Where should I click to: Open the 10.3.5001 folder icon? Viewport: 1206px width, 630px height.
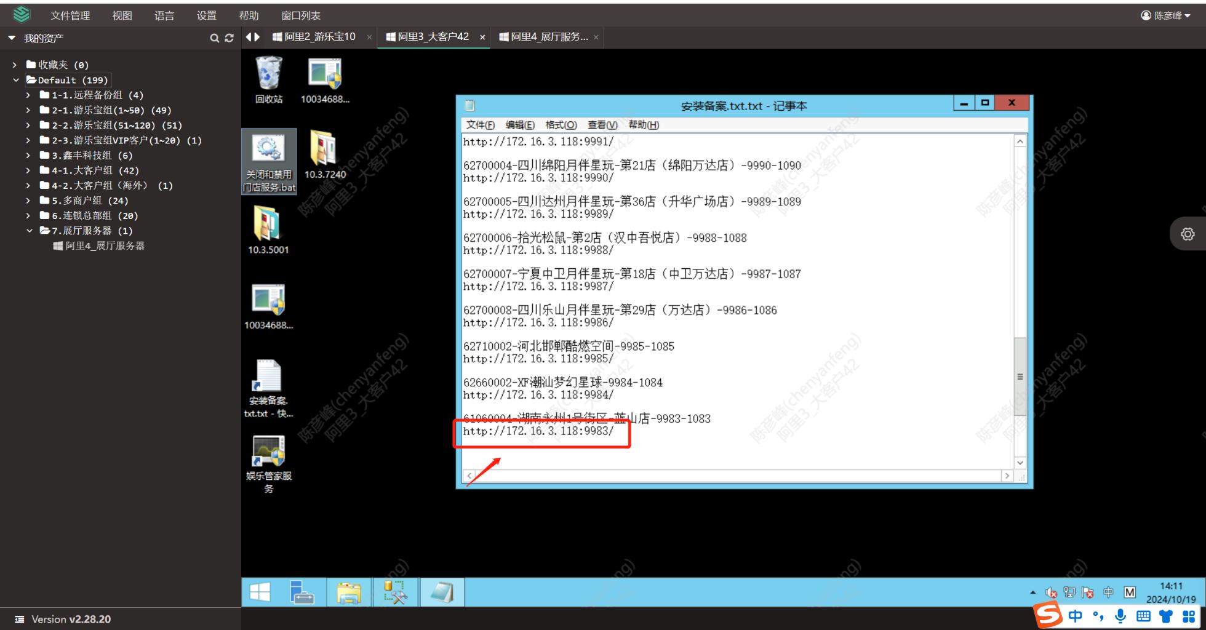(268, 229)
